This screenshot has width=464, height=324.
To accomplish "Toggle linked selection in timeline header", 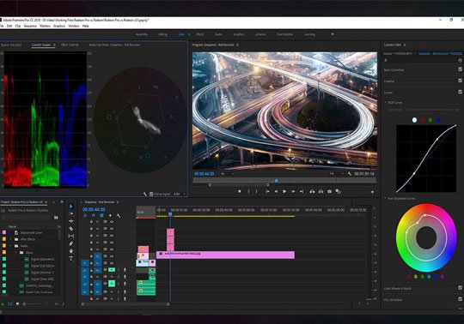I will pos(101,216).
